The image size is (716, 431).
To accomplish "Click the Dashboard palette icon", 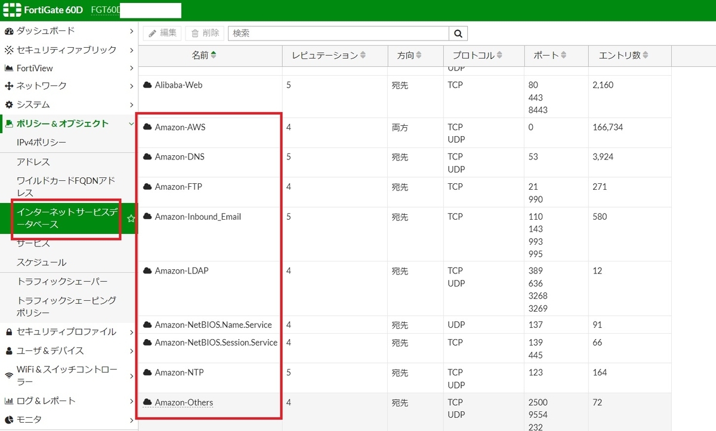I will 9,31.
